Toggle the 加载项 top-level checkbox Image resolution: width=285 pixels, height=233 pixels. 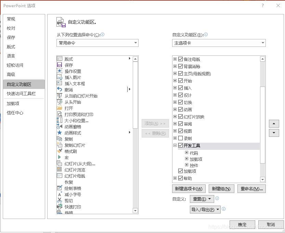pyautogui.click(x=180, y=171)
